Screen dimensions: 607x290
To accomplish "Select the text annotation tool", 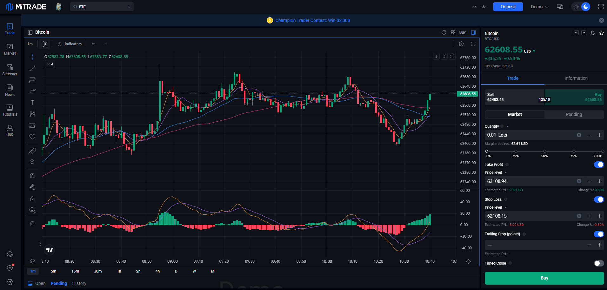I will (x=32, y=103).
